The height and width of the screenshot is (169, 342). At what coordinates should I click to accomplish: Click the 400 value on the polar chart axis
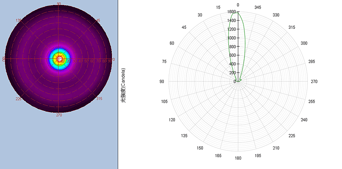[232, 64]
